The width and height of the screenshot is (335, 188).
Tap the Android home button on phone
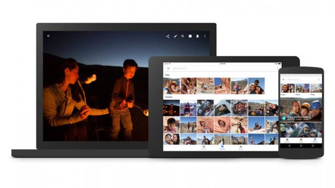point(301,146)
